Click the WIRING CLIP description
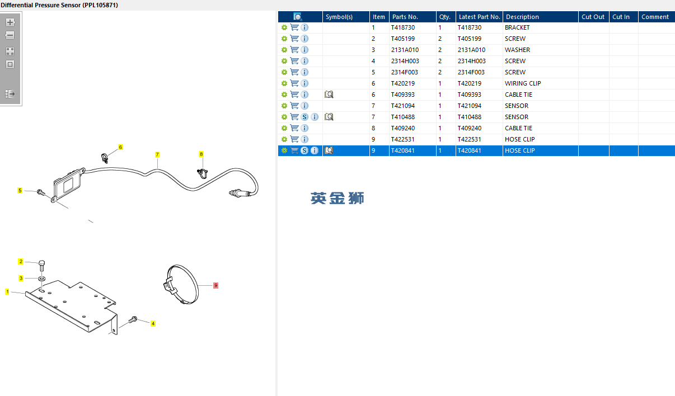The width and height of the screenshot is (675, 396). (x=523, y=83)
